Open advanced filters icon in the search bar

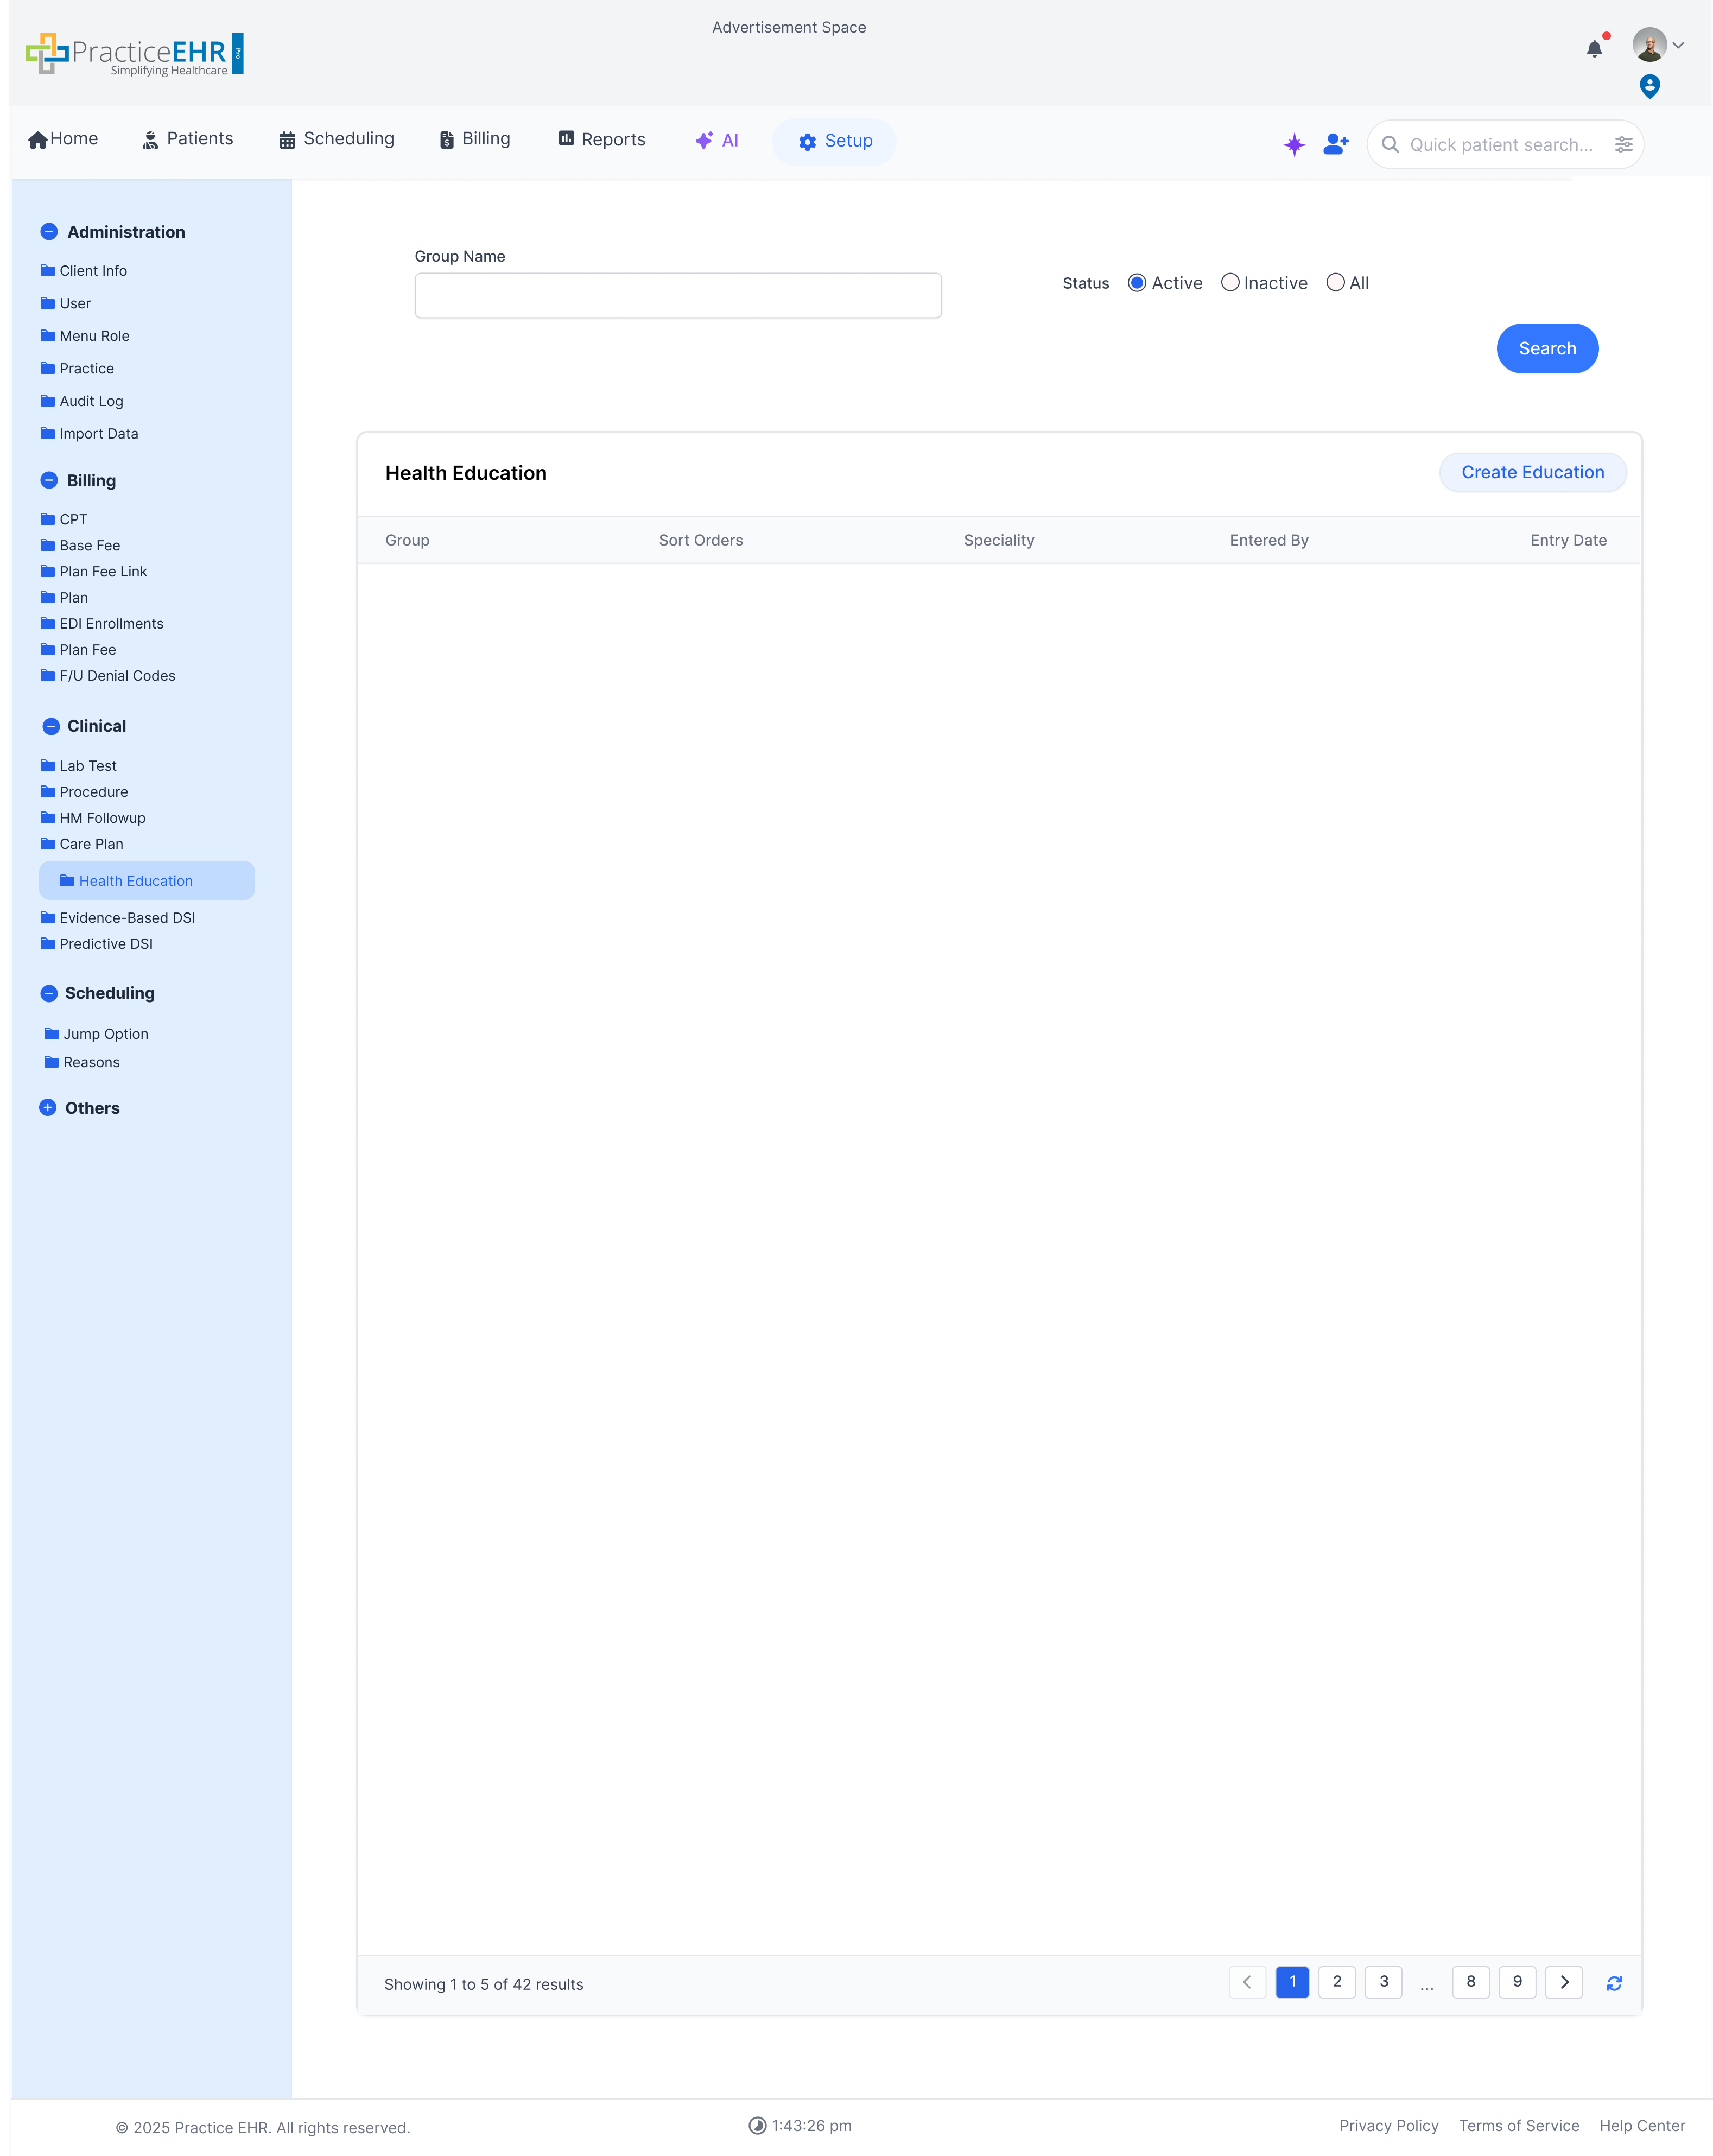pos(1623,144)
